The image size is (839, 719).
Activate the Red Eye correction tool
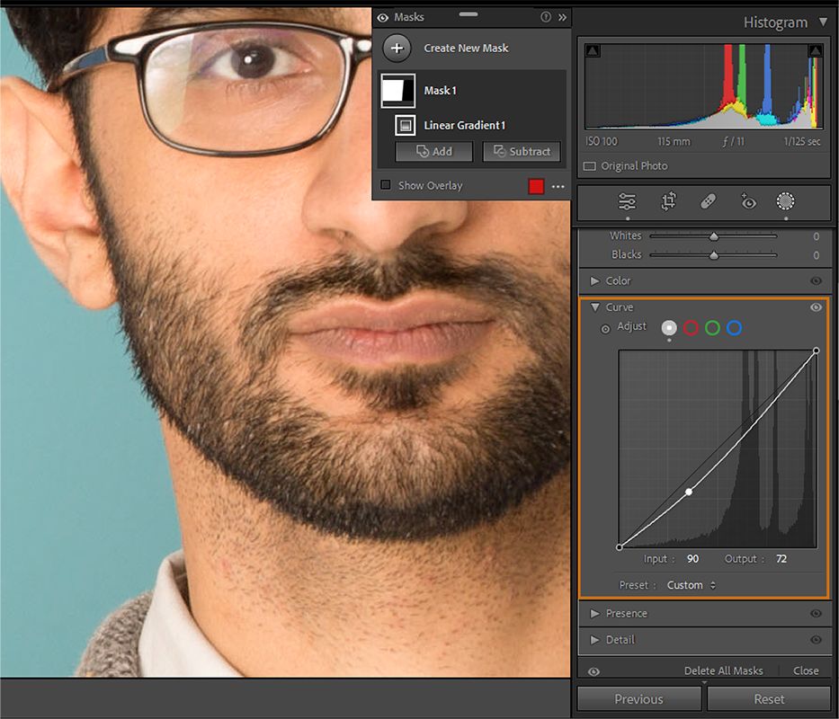[747, 202]
